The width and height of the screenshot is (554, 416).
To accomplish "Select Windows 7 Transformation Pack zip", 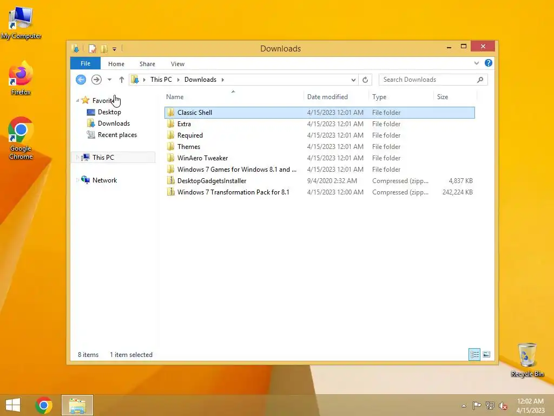I will pos(319,192).
